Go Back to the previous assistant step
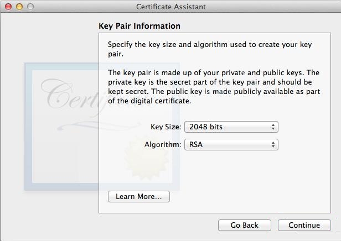The width and height of the screenshot is (341, 241). pos(245,225)
